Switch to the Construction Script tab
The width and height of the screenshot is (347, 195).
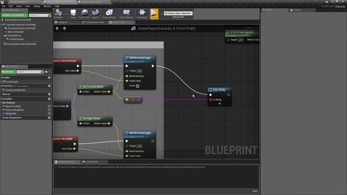point(94,22)
